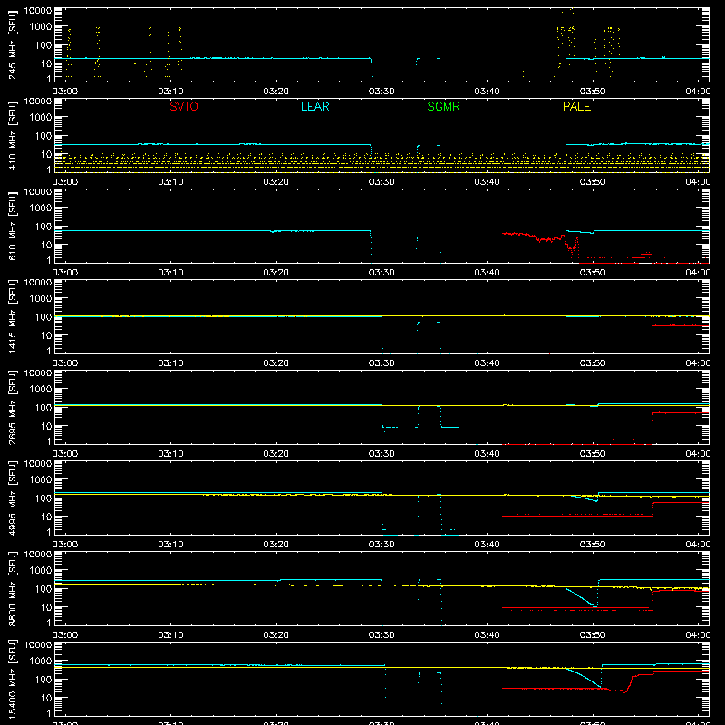Screen dimensions: 725x725
Task: Click 03:20 tick label under 410 MHz panel
Action: click(x=276, y=182)
